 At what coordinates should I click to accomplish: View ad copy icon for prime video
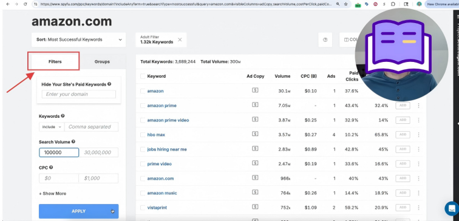pos(255,164)
